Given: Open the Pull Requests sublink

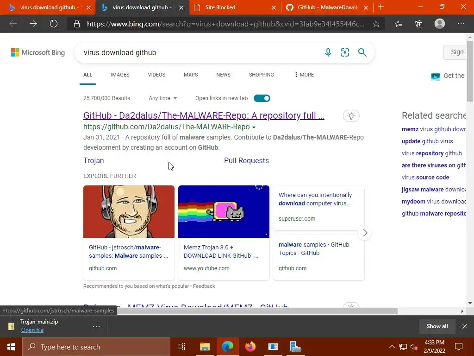Looking at the screenshot, I should (246, 160).
